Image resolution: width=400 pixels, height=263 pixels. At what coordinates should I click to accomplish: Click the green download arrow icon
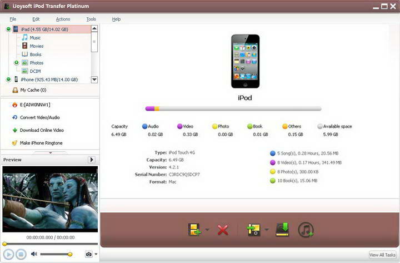15,130
